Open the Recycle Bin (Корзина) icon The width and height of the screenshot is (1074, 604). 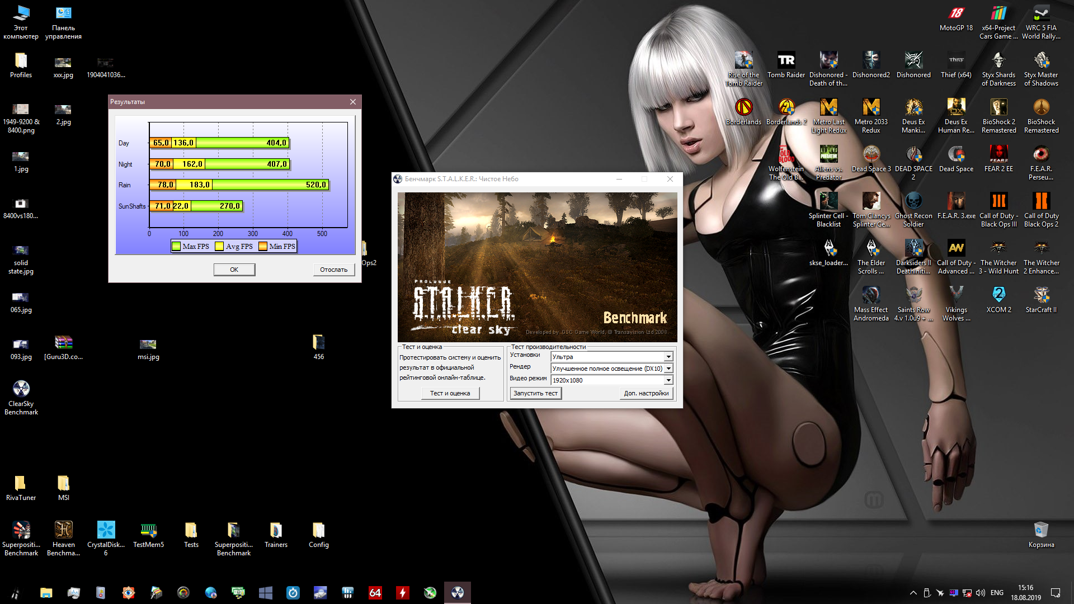coord(1041,530)
